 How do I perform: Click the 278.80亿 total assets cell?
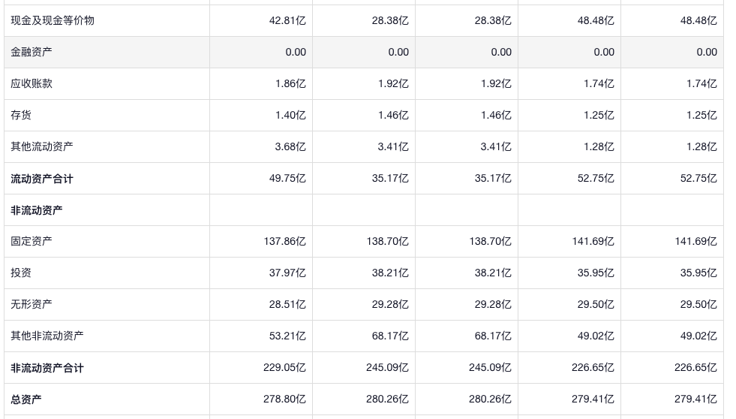coord(285,399)
